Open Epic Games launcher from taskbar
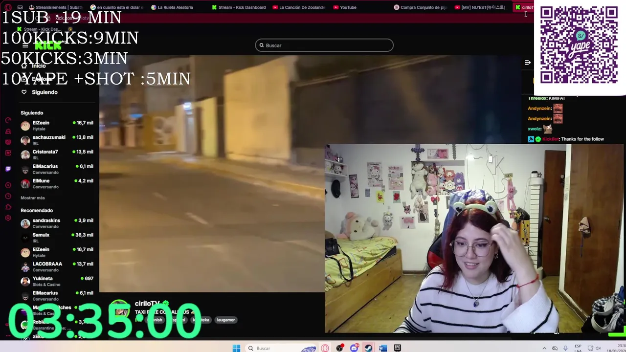 coord(397,348)
